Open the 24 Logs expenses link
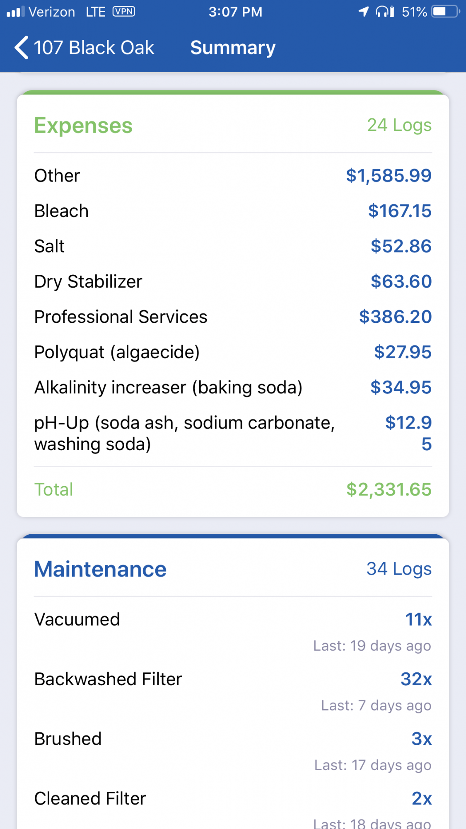The image size is (466, 829). tap(399, 125)
